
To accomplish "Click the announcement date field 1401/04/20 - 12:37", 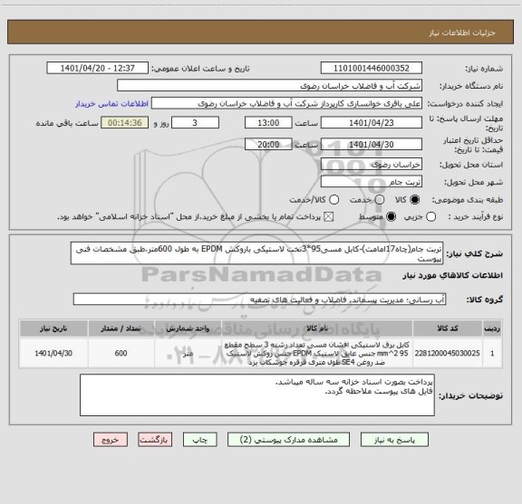I will point(98,68).
